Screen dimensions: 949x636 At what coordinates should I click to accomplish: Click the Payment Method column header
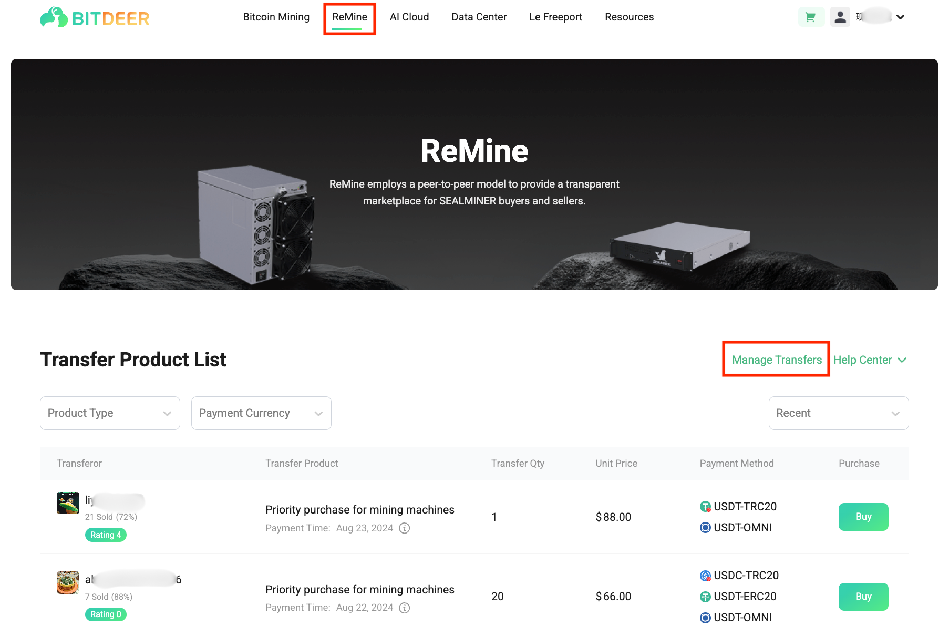click(737, 464)
